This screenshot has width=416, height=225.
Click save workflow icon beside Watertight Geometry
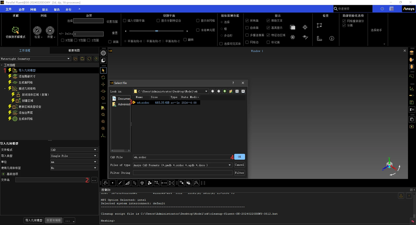pyautogui.click(x=82, y=59)
